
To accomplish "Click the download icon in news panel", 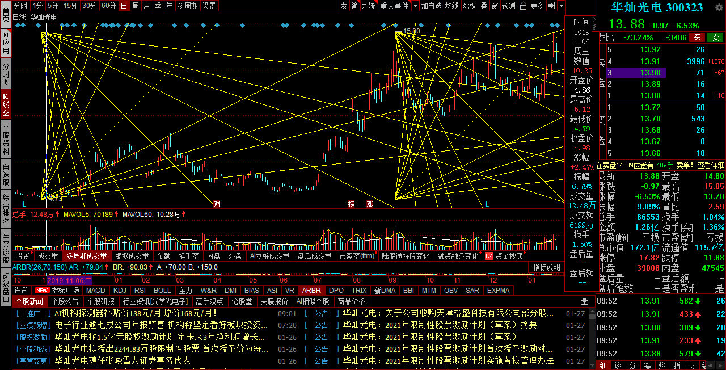I will coord(585,301).
